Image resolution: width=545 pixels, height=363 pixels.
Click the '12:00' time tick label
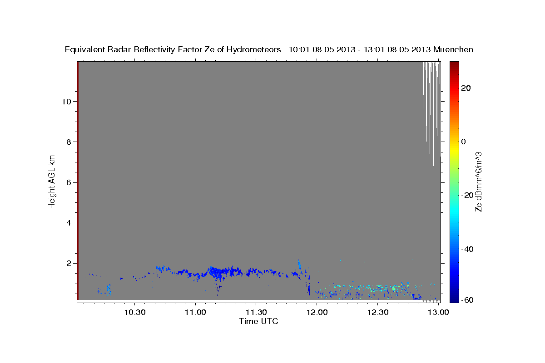[317, 312]
